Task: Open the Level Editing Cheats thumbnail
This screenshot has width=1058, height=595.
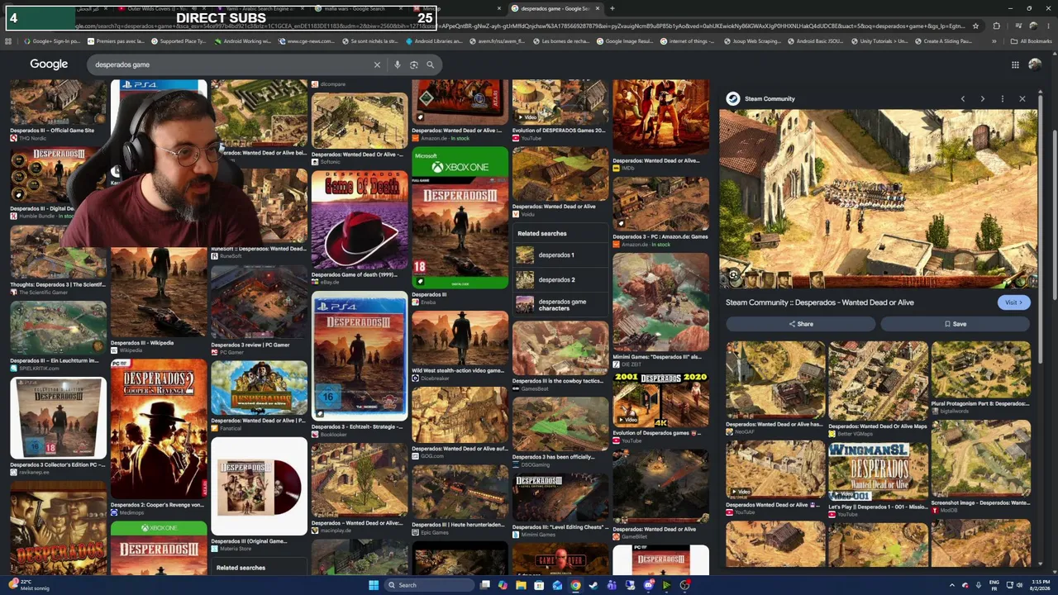Action: pyautogui.click(x=560, y=497)
